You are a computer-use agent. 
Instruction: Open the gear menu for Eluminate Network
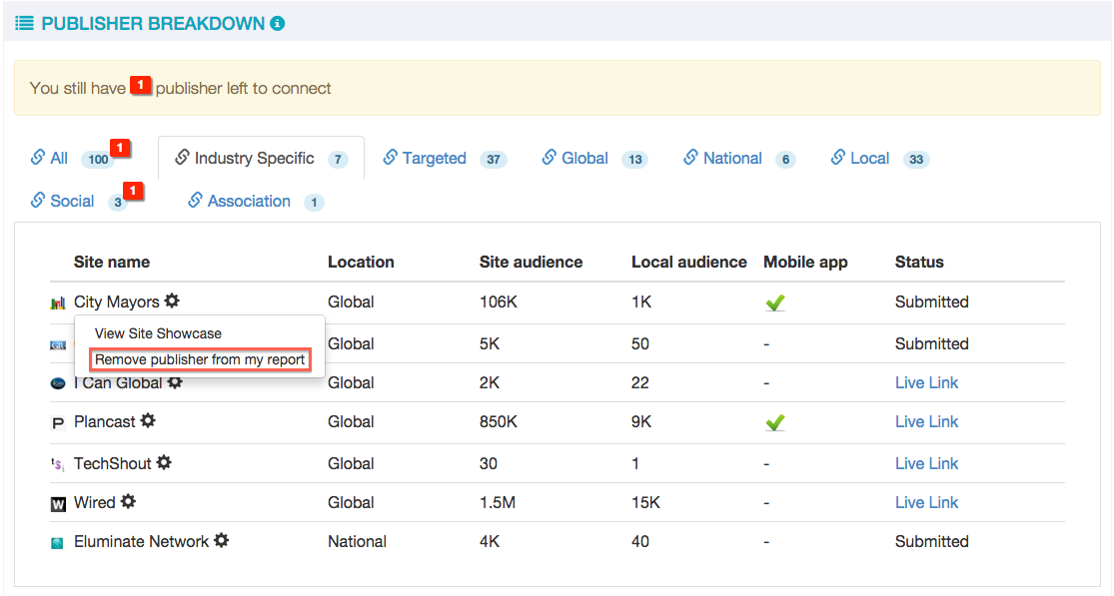[x=222, y=541]
